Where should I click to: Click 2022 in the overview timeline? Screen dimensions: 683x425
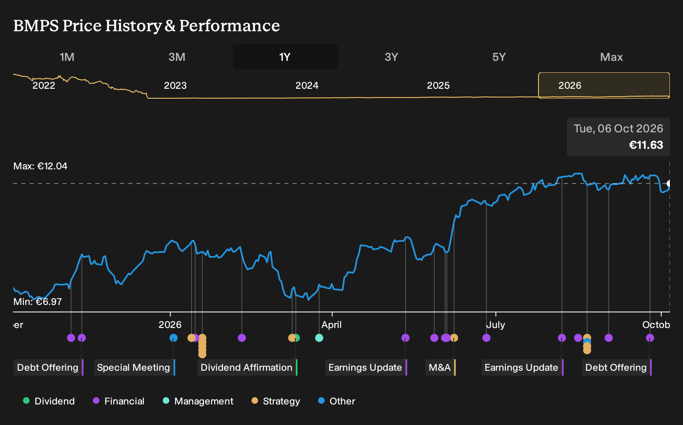pyautogui.click(x=44, y=85)
